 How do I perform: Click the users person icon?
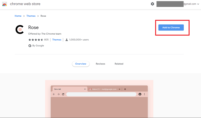click(67, 40)
